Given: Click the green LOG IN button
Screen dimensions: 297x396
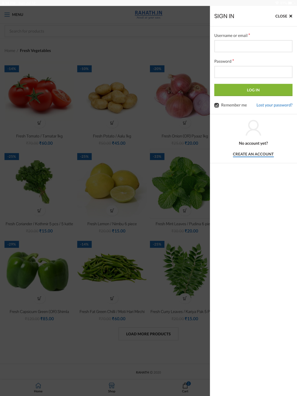Looking at the screenshot, I should click(253, 90).
